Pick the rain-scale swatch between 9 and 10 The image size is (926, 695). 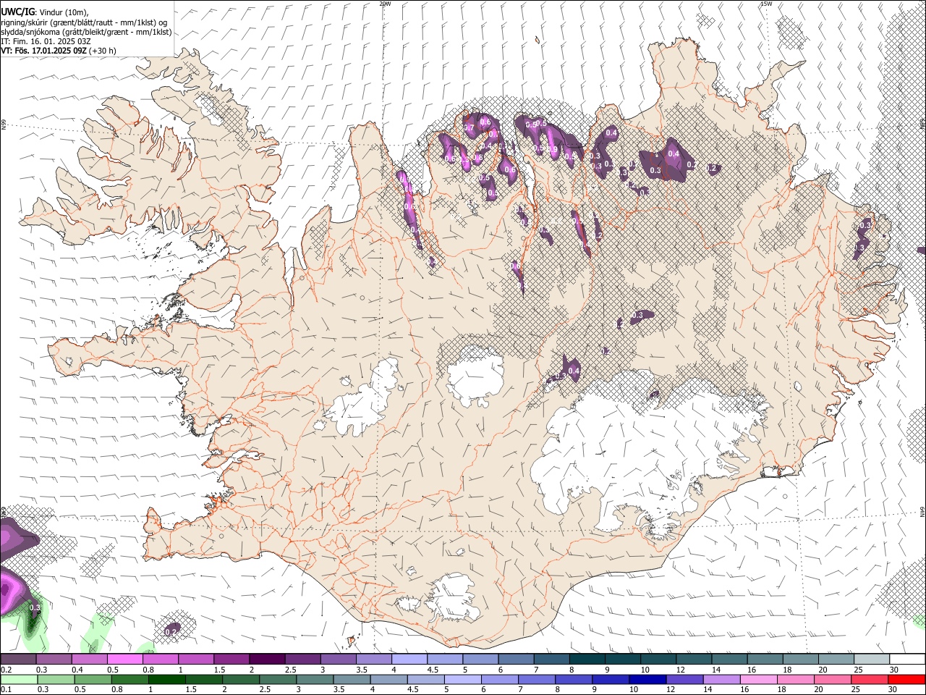611,679
